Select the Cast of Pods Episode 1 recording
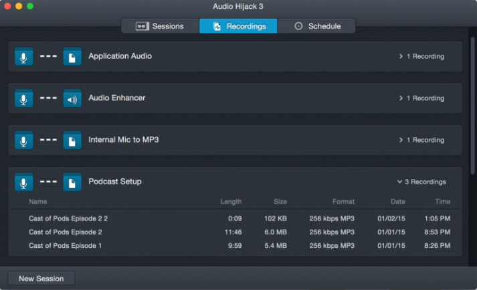This screenshot has height=290, width=477. (66, 246)
